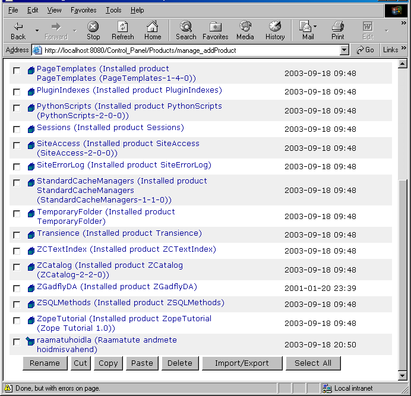The height and width of the screenshot is (396, 411).
Task: Select raamatuhoidla via its checkbox
Action: pos(17,342)
